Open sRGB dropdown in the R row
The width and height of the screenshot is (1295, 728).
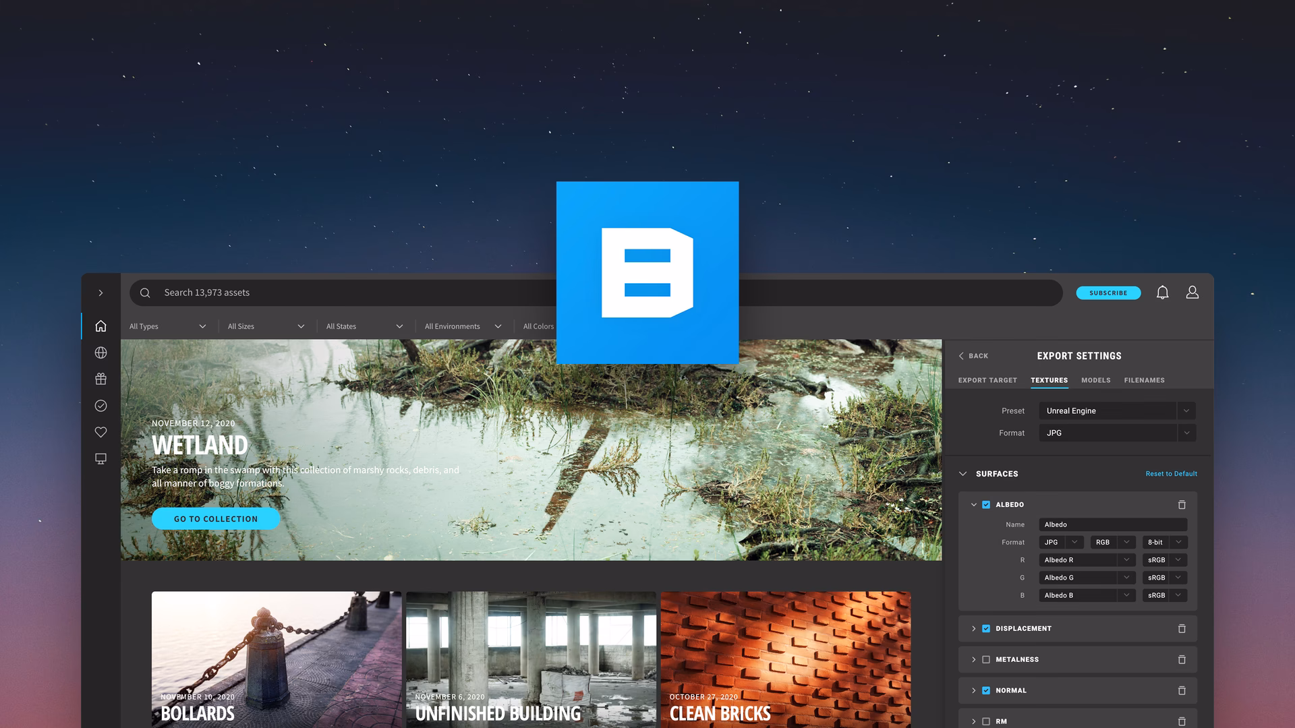point(1165,560)
